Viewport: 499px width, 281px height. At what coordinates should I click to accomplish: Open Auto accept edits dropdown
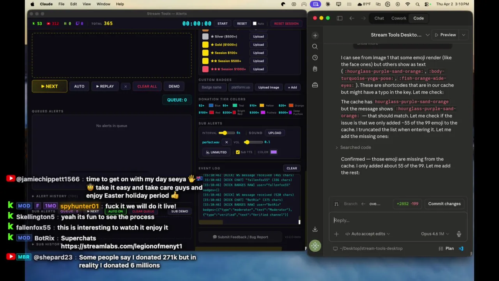click(367, 234)
